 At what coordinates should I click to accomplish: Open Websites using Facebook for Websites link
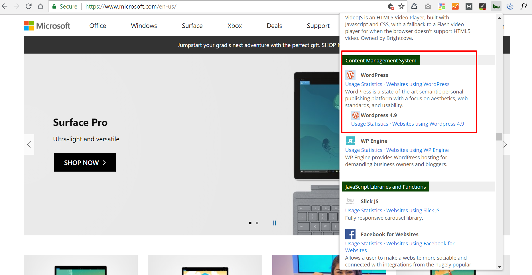coord(420,243)
